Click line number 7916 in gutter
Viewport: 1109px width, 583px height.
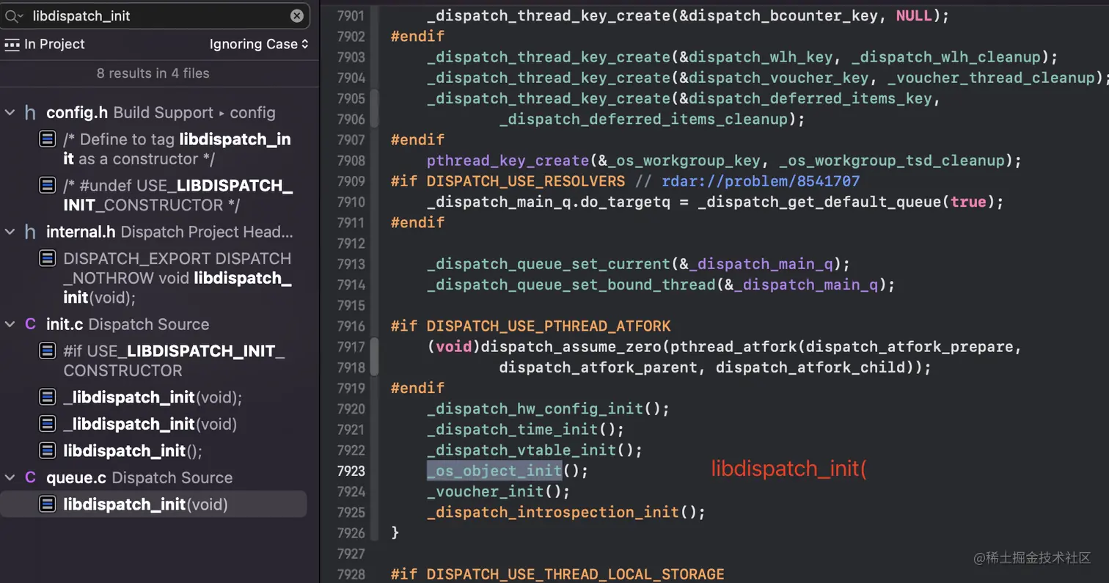[x=351, y=326]
